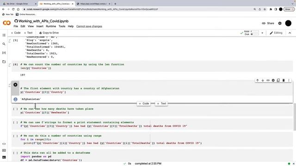Open the table of contents sidebar icon
Viewport: 296px width, 166px height.
(x=4, y=35)
